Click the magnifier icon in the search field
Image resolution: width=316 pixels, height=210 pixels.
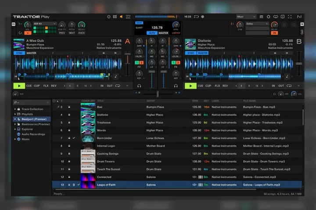click(x=16, y=102)
